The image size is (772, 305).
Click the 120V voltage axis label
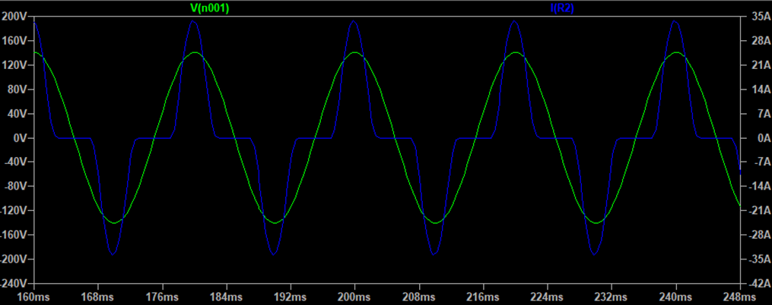15,65
